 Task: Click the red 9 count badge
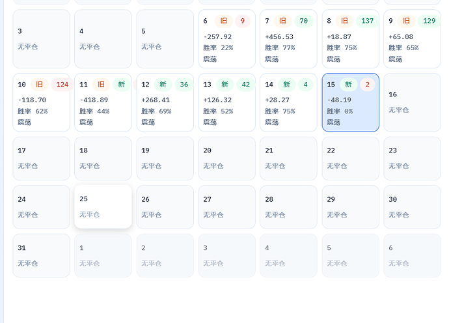pyautogui.click(x=243, y=21)
